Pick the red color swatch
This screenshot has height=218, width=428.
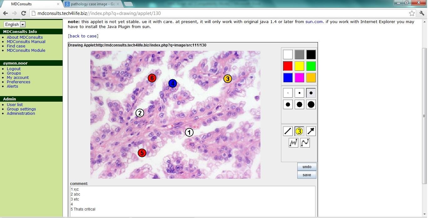coord(288,66)
